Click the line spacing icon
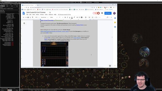162x91 pixels. 89,17
